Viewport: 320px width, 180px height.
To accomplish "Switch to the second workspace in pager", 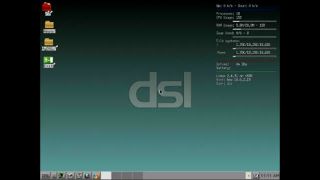I will [117, 176].
